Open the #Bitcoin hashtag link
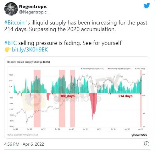155x151 pixels. tap(14, 23)
